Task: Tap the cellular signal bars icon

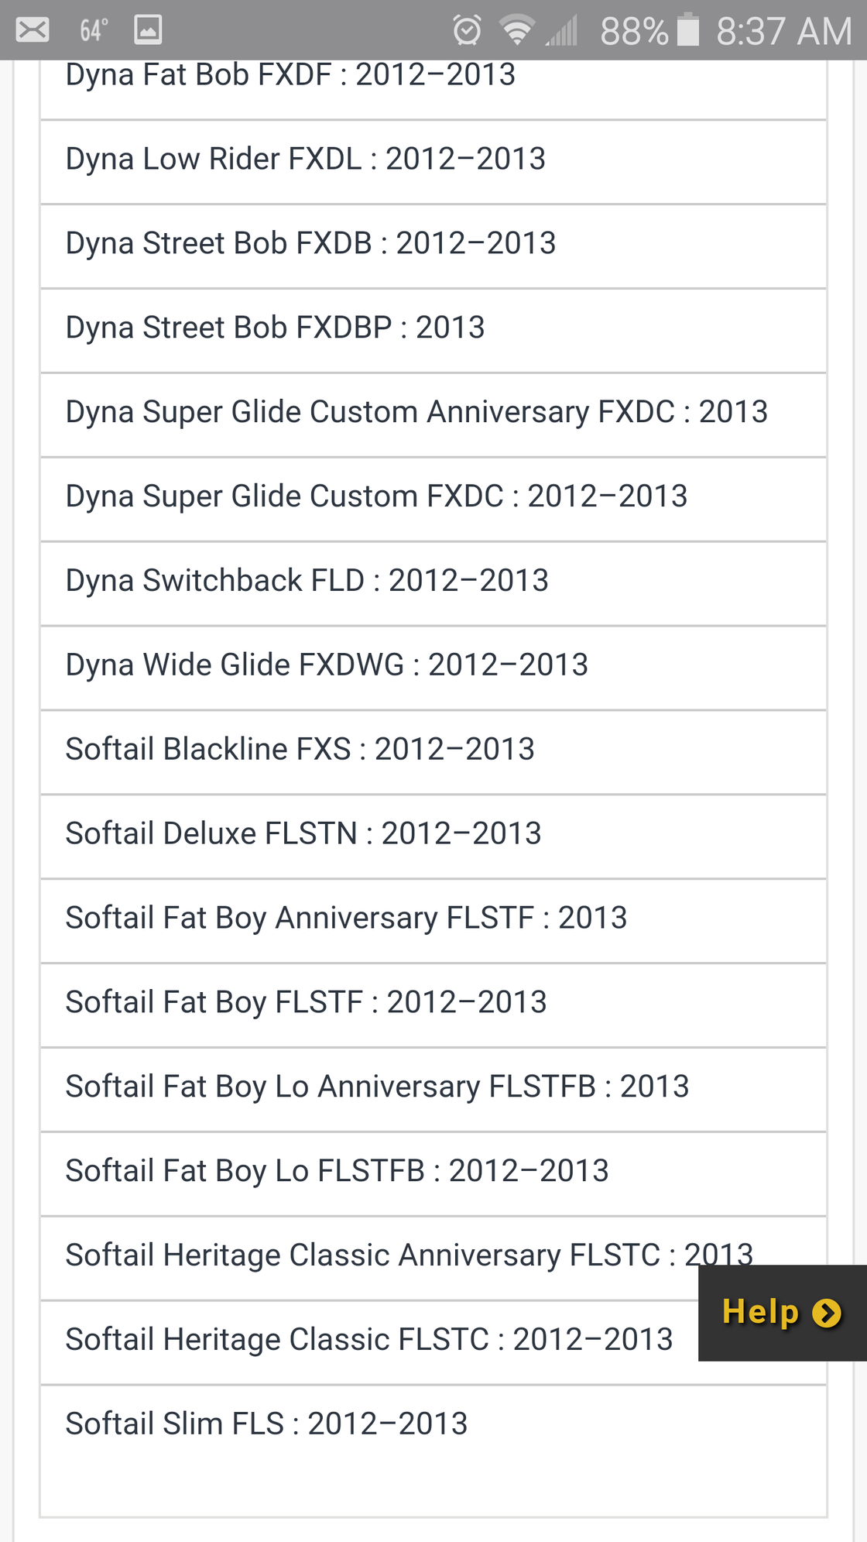Action: click(x=562, y=31)
